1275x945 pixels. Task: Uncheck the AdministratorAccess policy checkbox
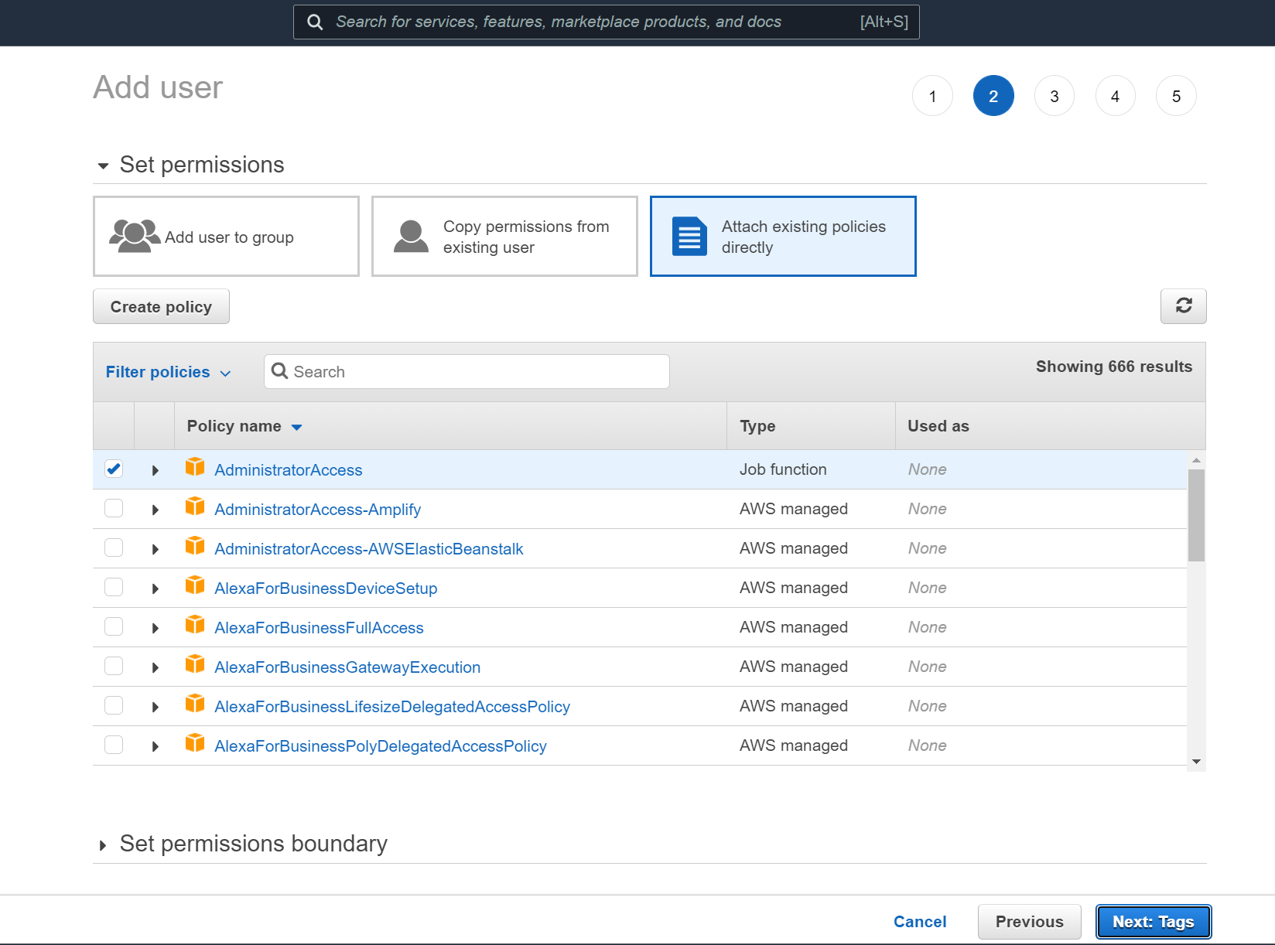point(114,469)
